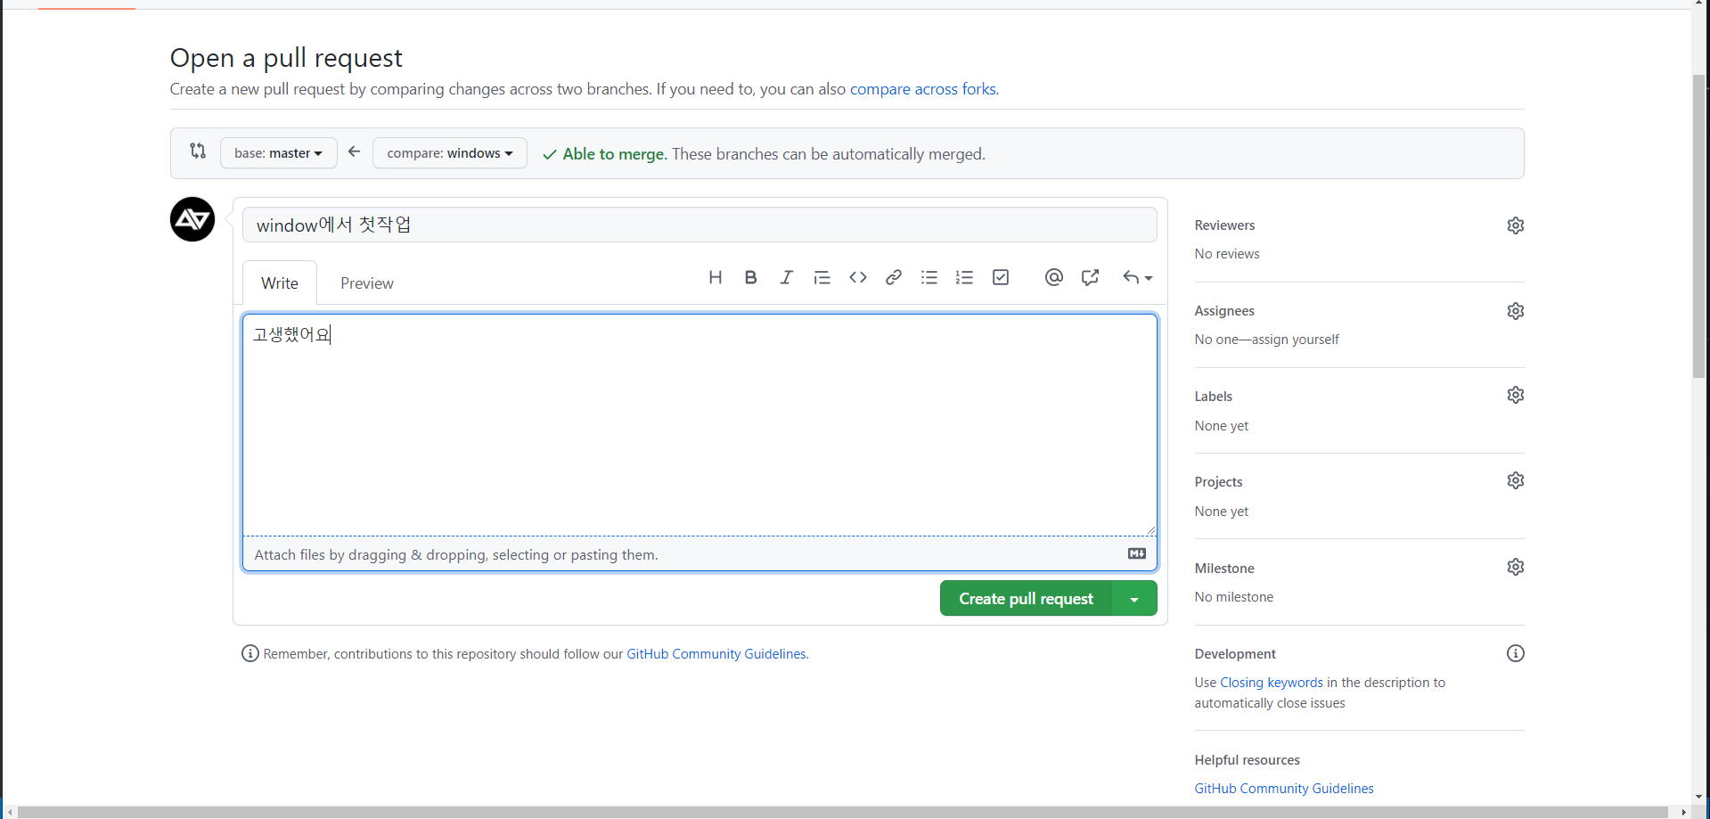Apply italic formatting in the editor toolbar
The height and width of the screenshot is (819, 1710).
pos(786,277)
